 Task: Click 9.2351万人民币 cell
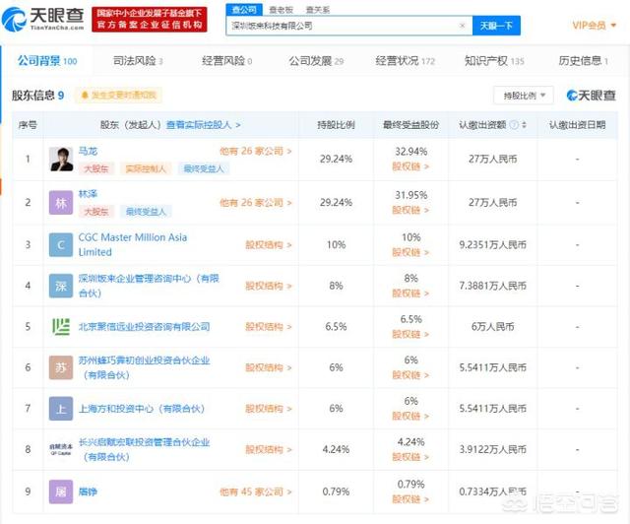click(x=492, y=245)
